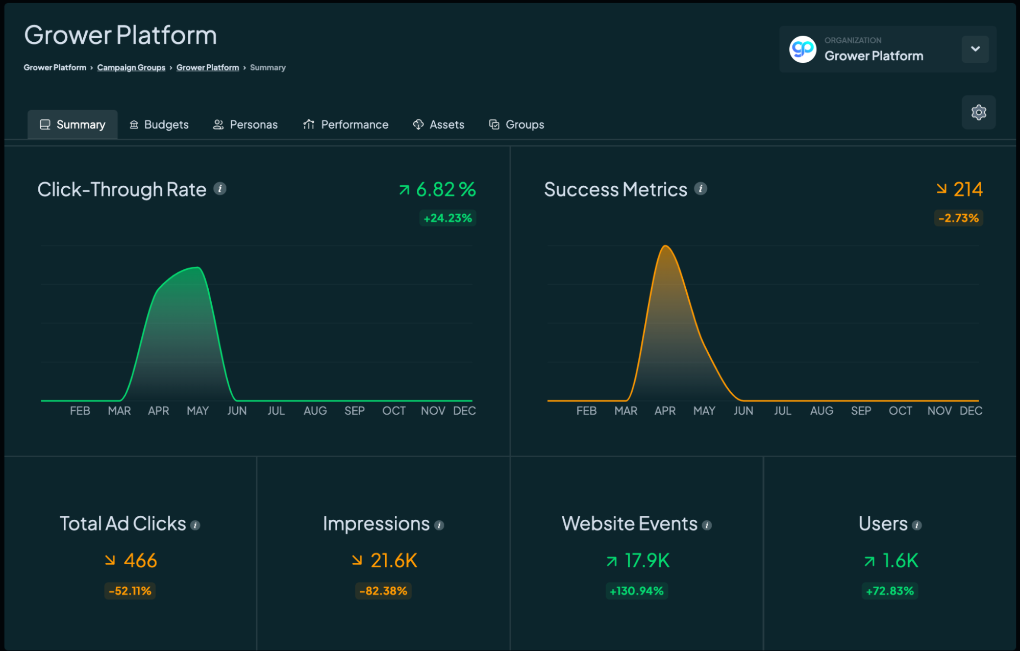
Task: Expand the organization dropdown chevron
Action: pyautogui.click(x=975, y=49)
